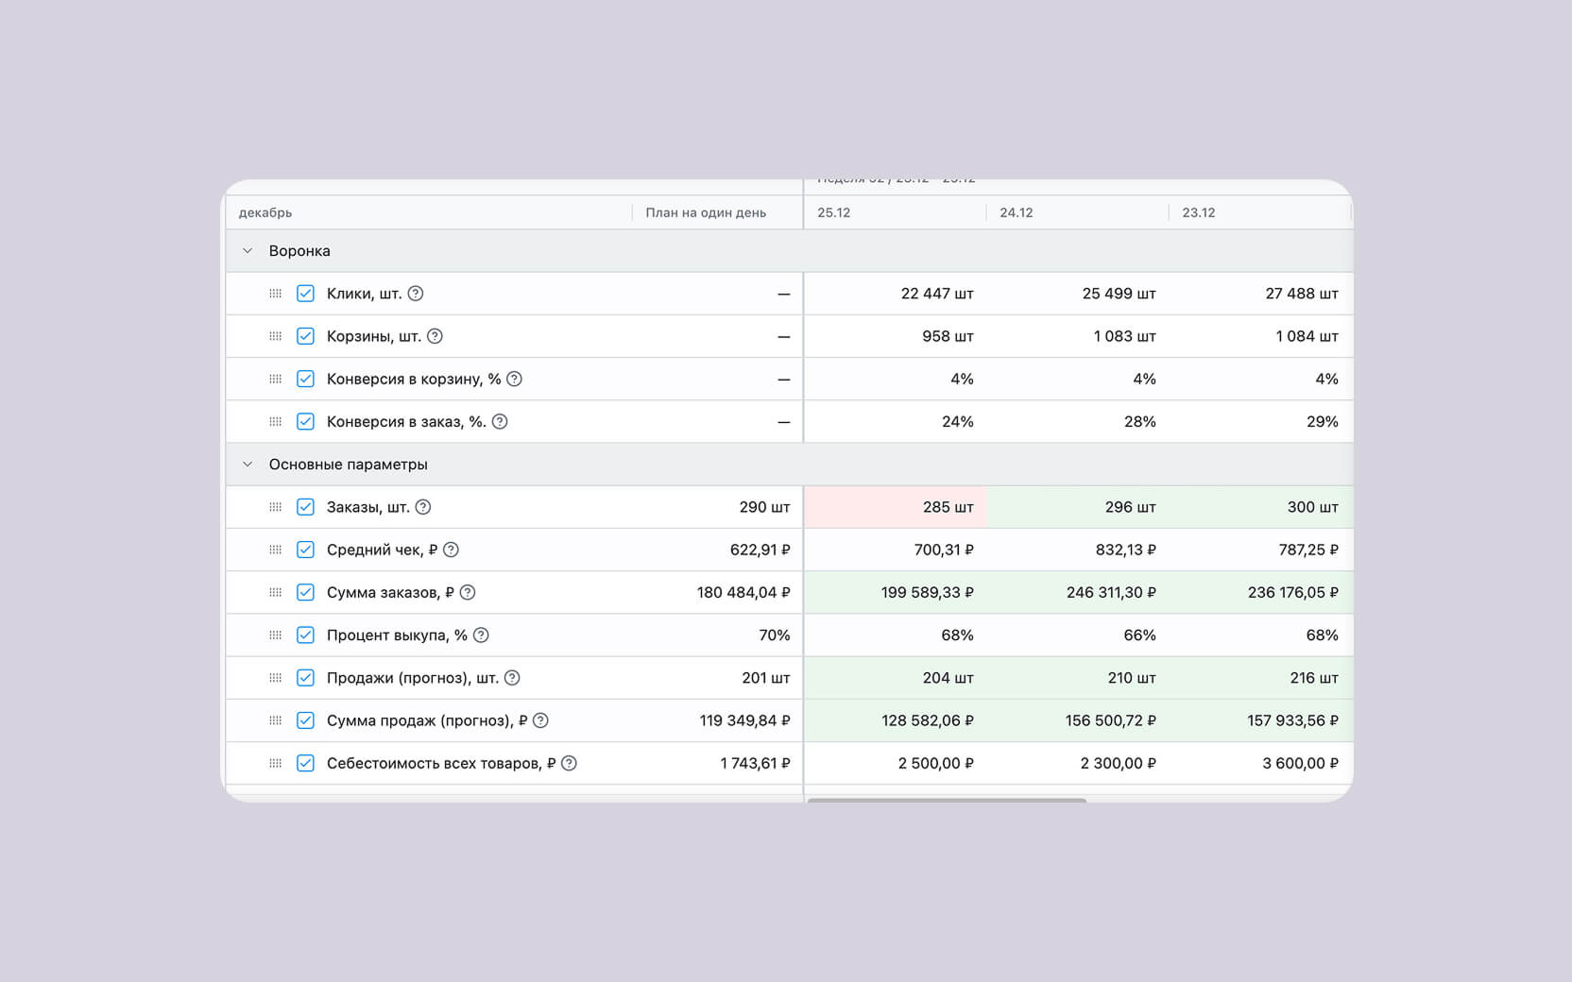Disable the Продажи (прогноз), шт. checkbox

pyautogui.click(x=305, y=678)
